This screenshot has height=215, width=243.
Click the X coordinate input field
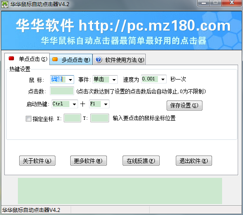click(72, 118)
